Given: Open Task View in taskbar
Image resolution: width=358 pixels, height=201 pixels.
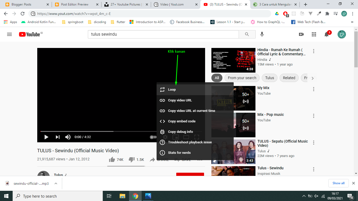Looking at the screenshot, I should (109, 196).
